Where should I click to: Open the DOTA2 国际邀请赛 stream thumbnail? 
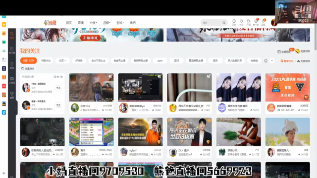[140, 132]
